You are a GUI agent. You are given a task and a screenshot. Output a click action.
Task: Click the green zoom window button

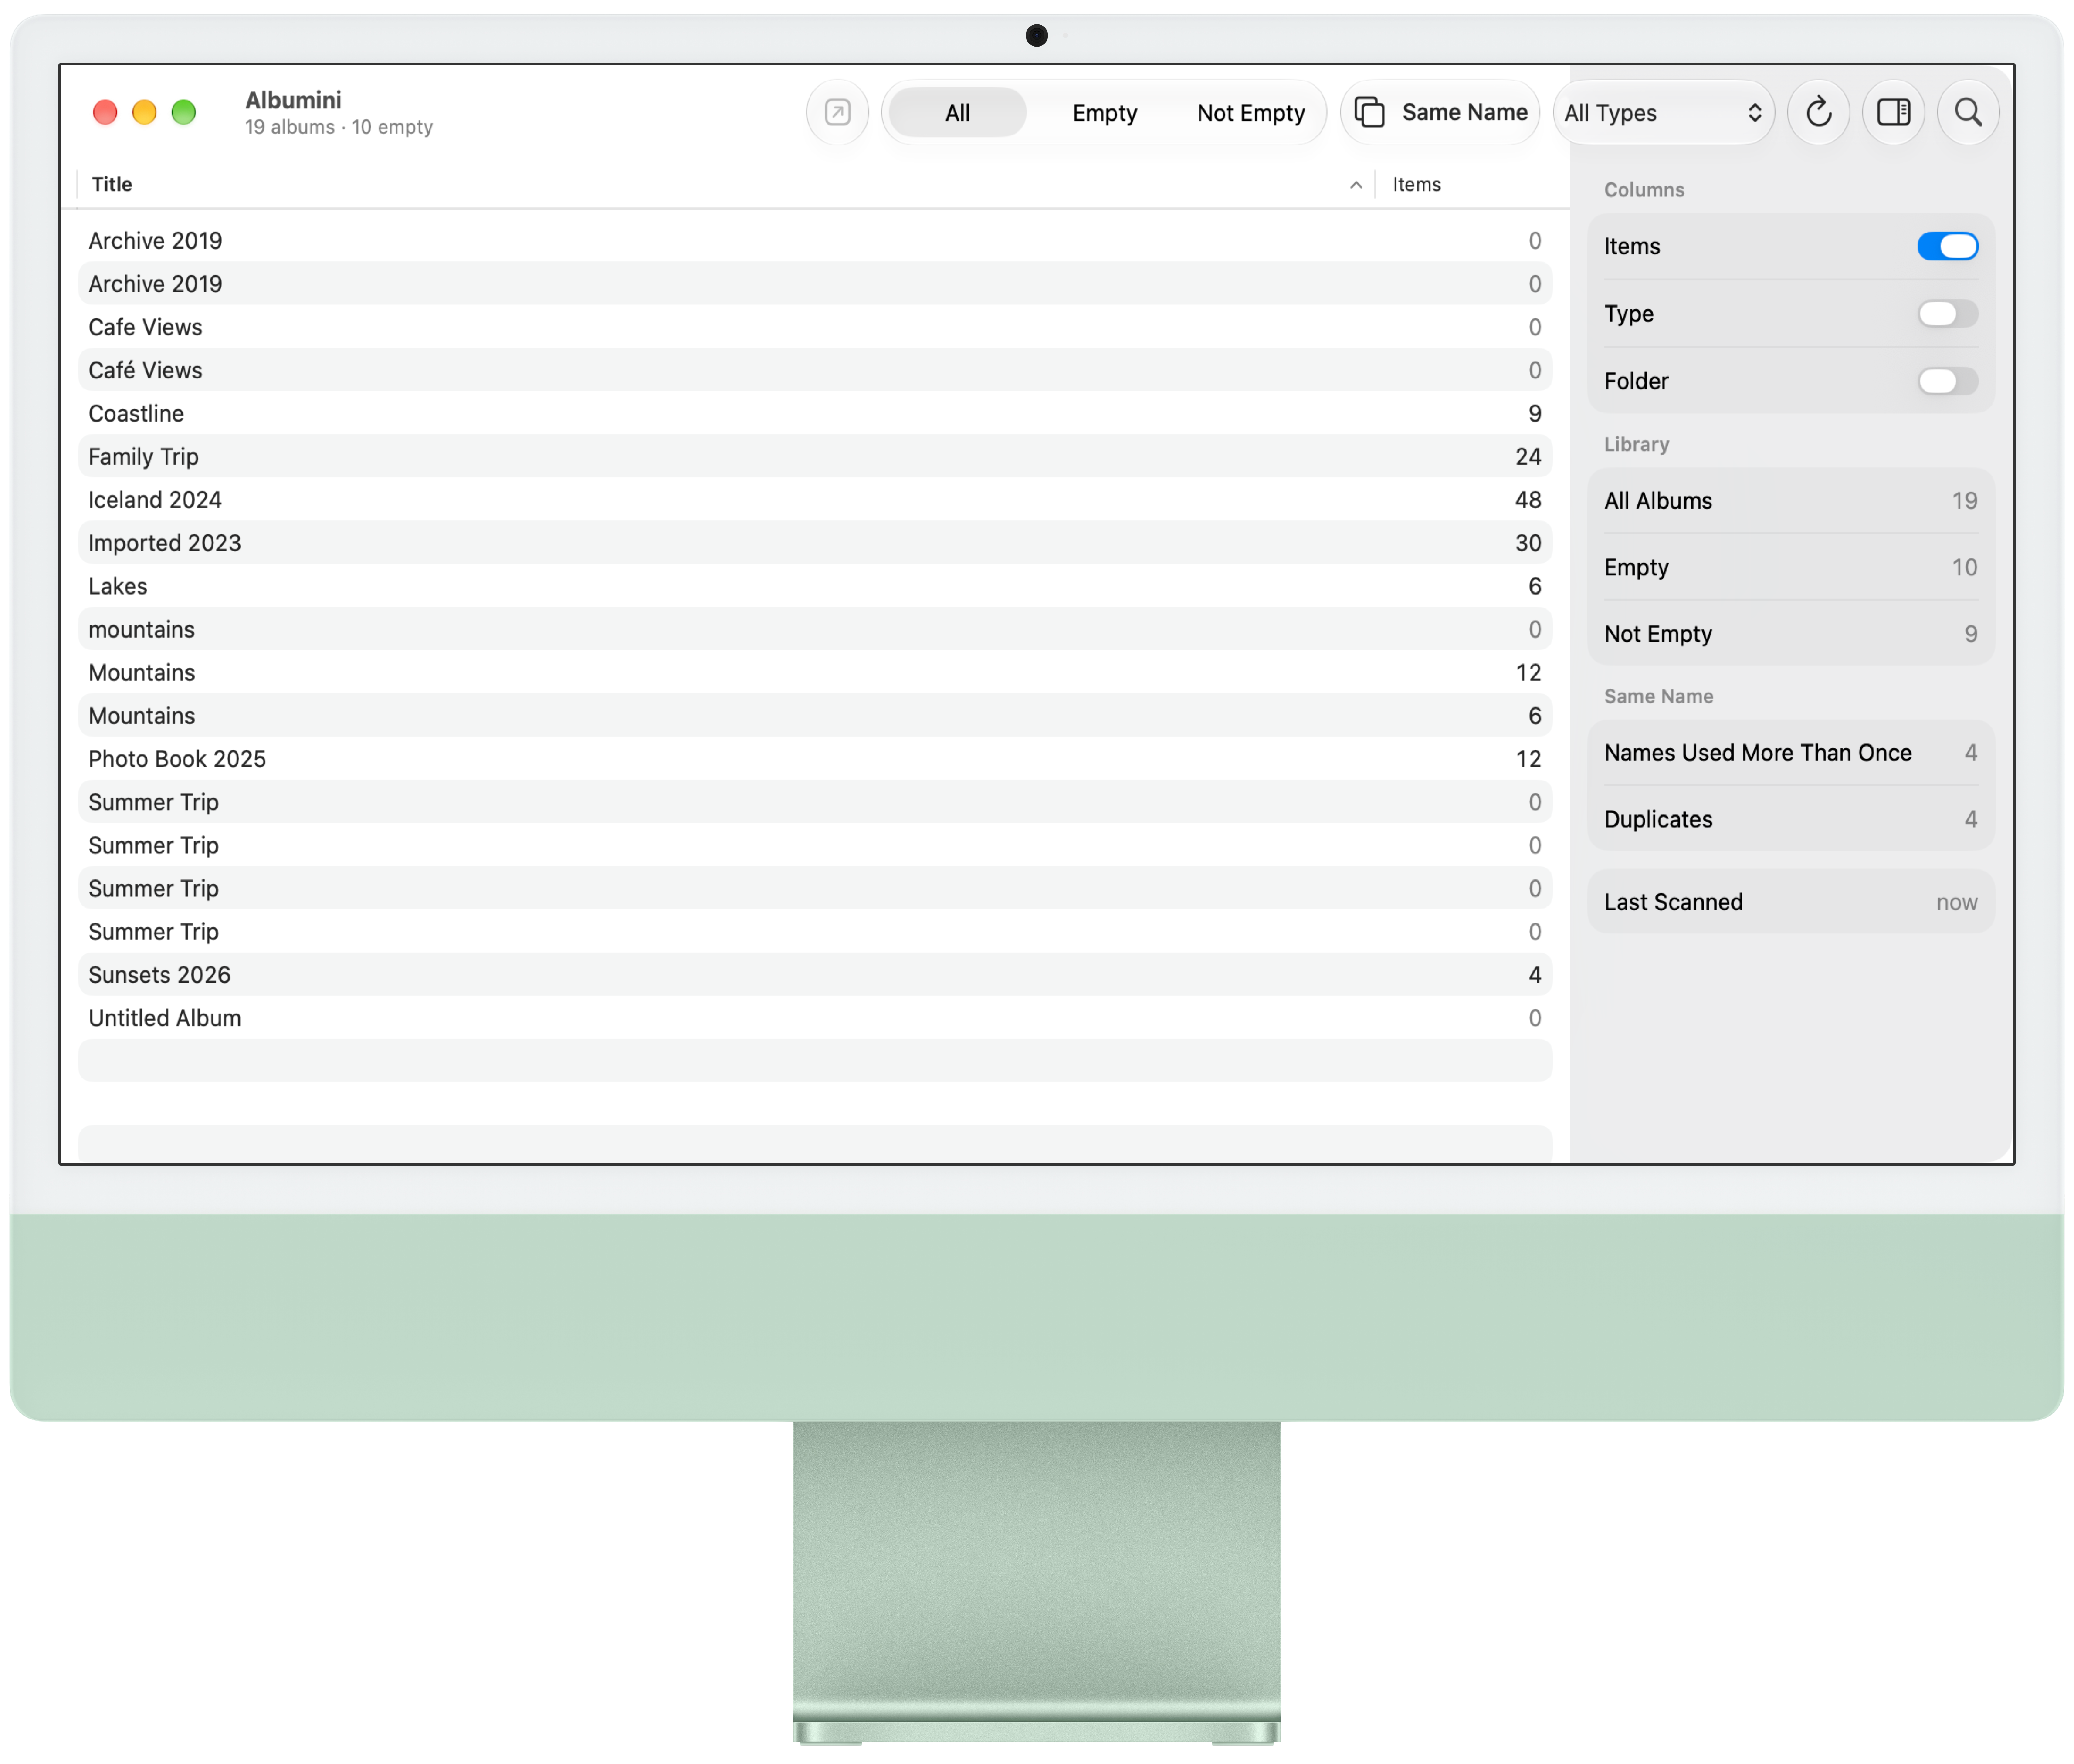pos(183,112)
